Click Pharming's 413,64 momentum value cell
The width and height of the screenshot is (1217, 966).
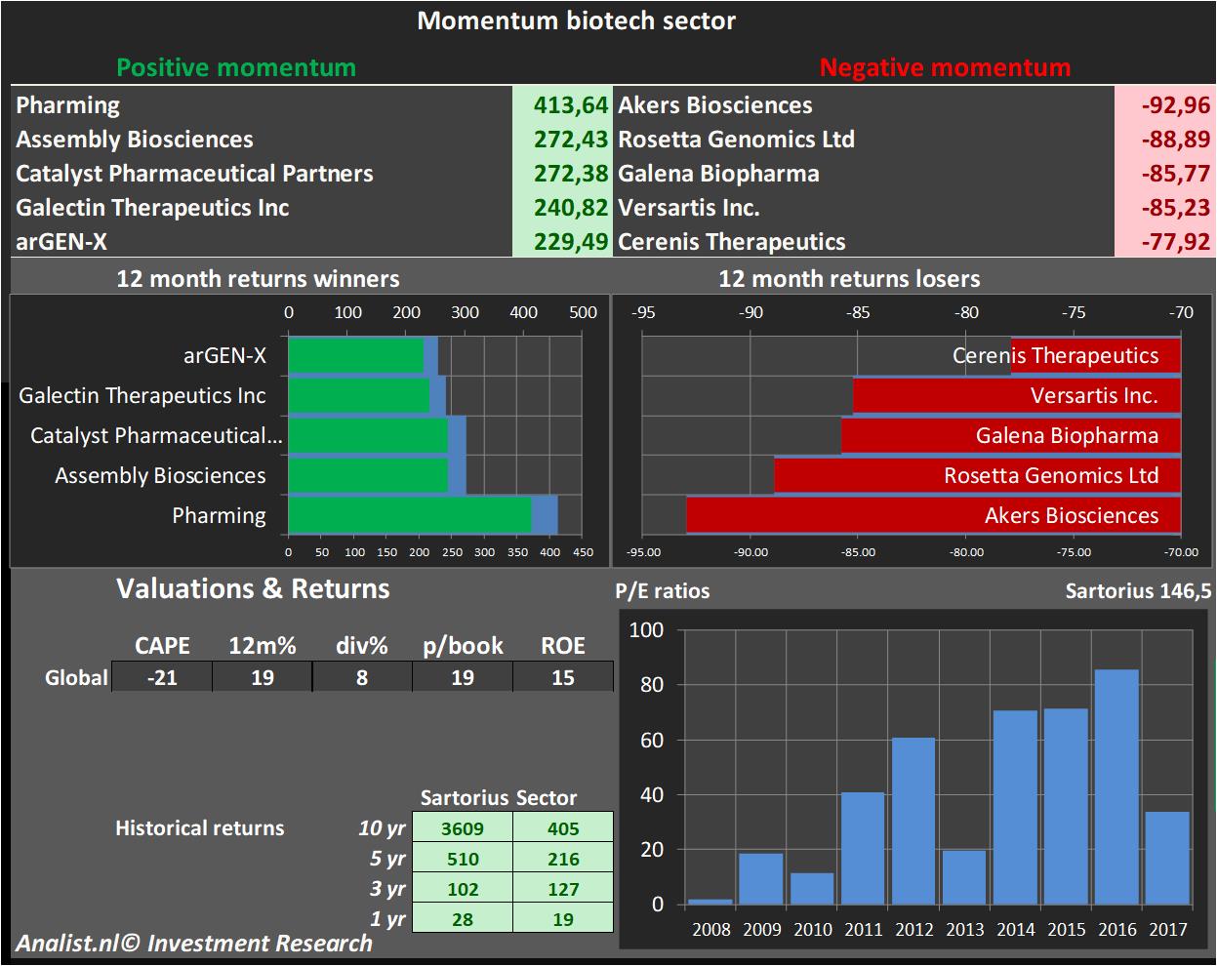point(562,105)
